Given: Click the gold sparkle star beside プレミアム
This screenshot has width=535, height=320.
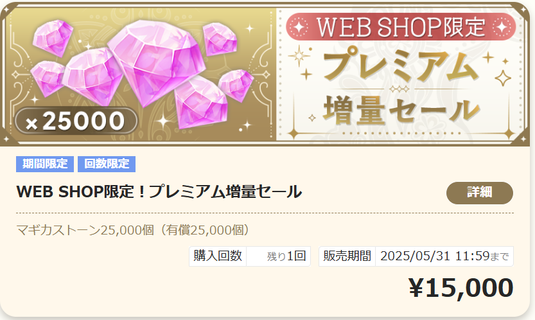Looking at the screenshot, I should [x=299, y=56].
